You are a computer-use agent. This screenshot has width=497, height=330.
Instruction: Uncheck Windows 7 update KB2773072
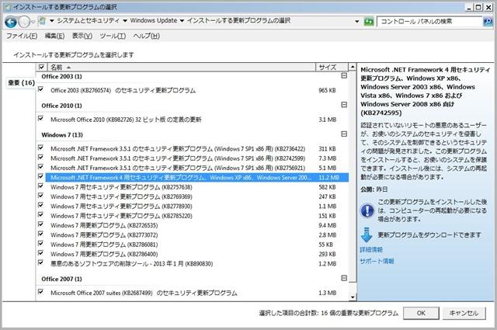[40, 234]
